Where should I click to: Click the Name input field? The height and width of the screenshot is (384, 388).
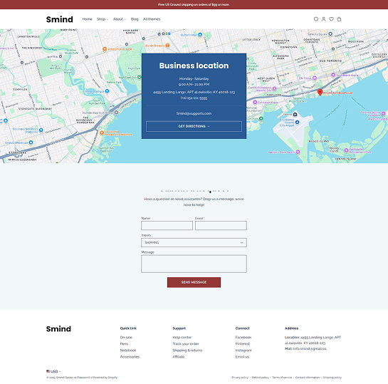tap(167, 226)
